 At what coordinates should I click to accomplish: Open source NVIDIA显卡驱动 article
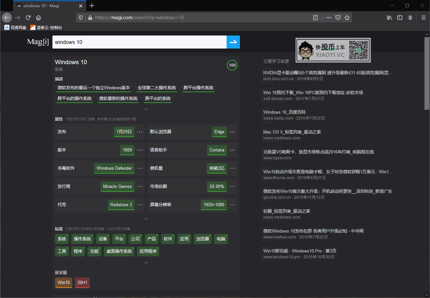328,73
